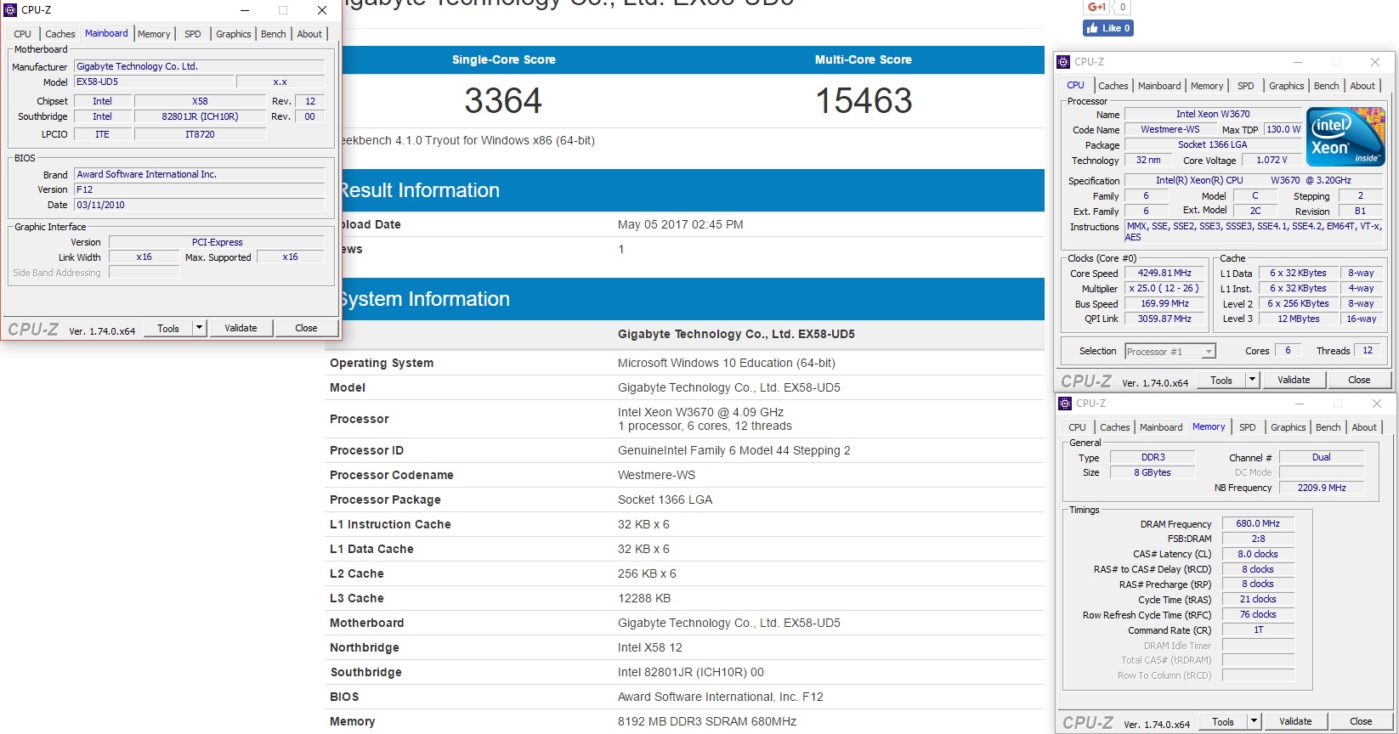The height and width of the screenshot is (734, 1399).
Task: Expand Tools dropdown arrow in CPU window
Action: tap(1252, 380)
